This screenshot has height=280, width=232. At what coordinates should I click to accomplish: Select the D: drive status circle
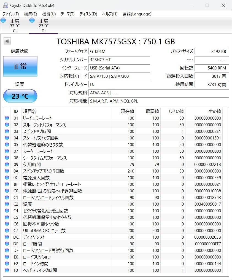tap(32, 20)
